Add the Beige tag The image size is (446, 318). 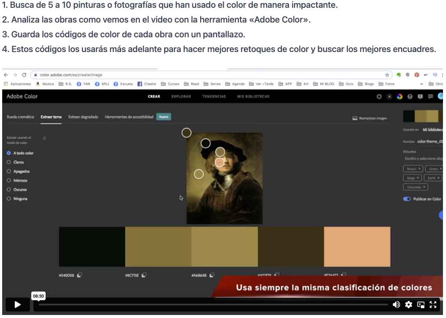pyautogui.click(x=412, y=178)
